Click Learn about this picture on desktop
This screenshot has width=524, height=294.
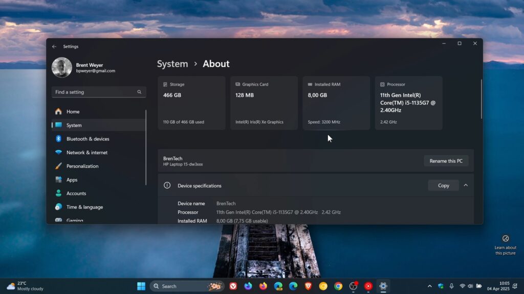pyautogui.click(x=505, y=245)
